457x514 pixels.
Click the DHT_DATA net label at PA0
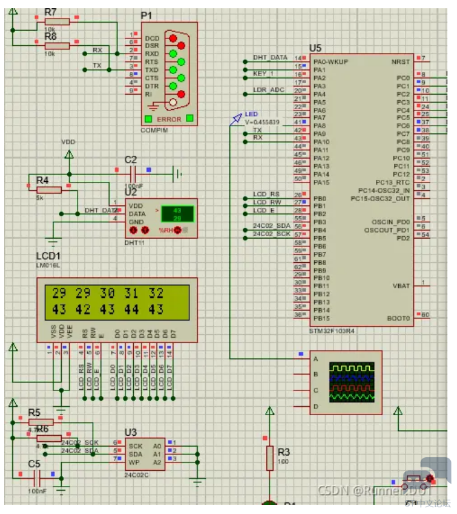pos(270,58)
